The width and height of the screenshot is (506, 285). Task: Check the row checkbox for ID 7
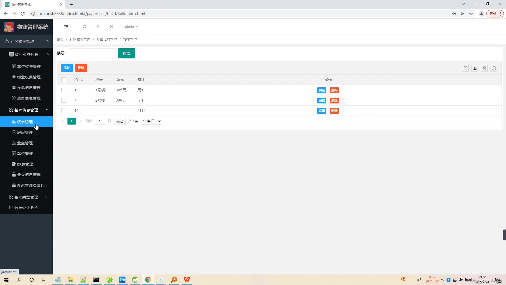tap(64, 100)
